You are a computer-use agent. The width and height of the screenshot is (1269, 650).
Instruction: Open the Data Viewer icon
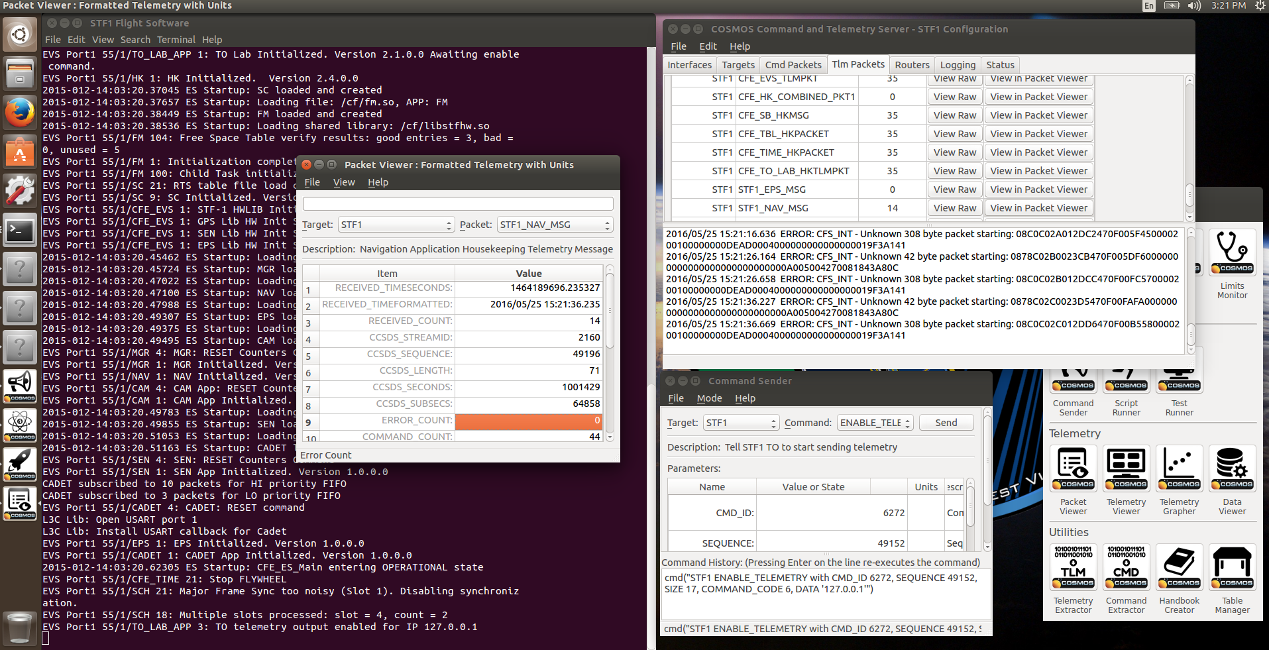tap(1232, 468)
